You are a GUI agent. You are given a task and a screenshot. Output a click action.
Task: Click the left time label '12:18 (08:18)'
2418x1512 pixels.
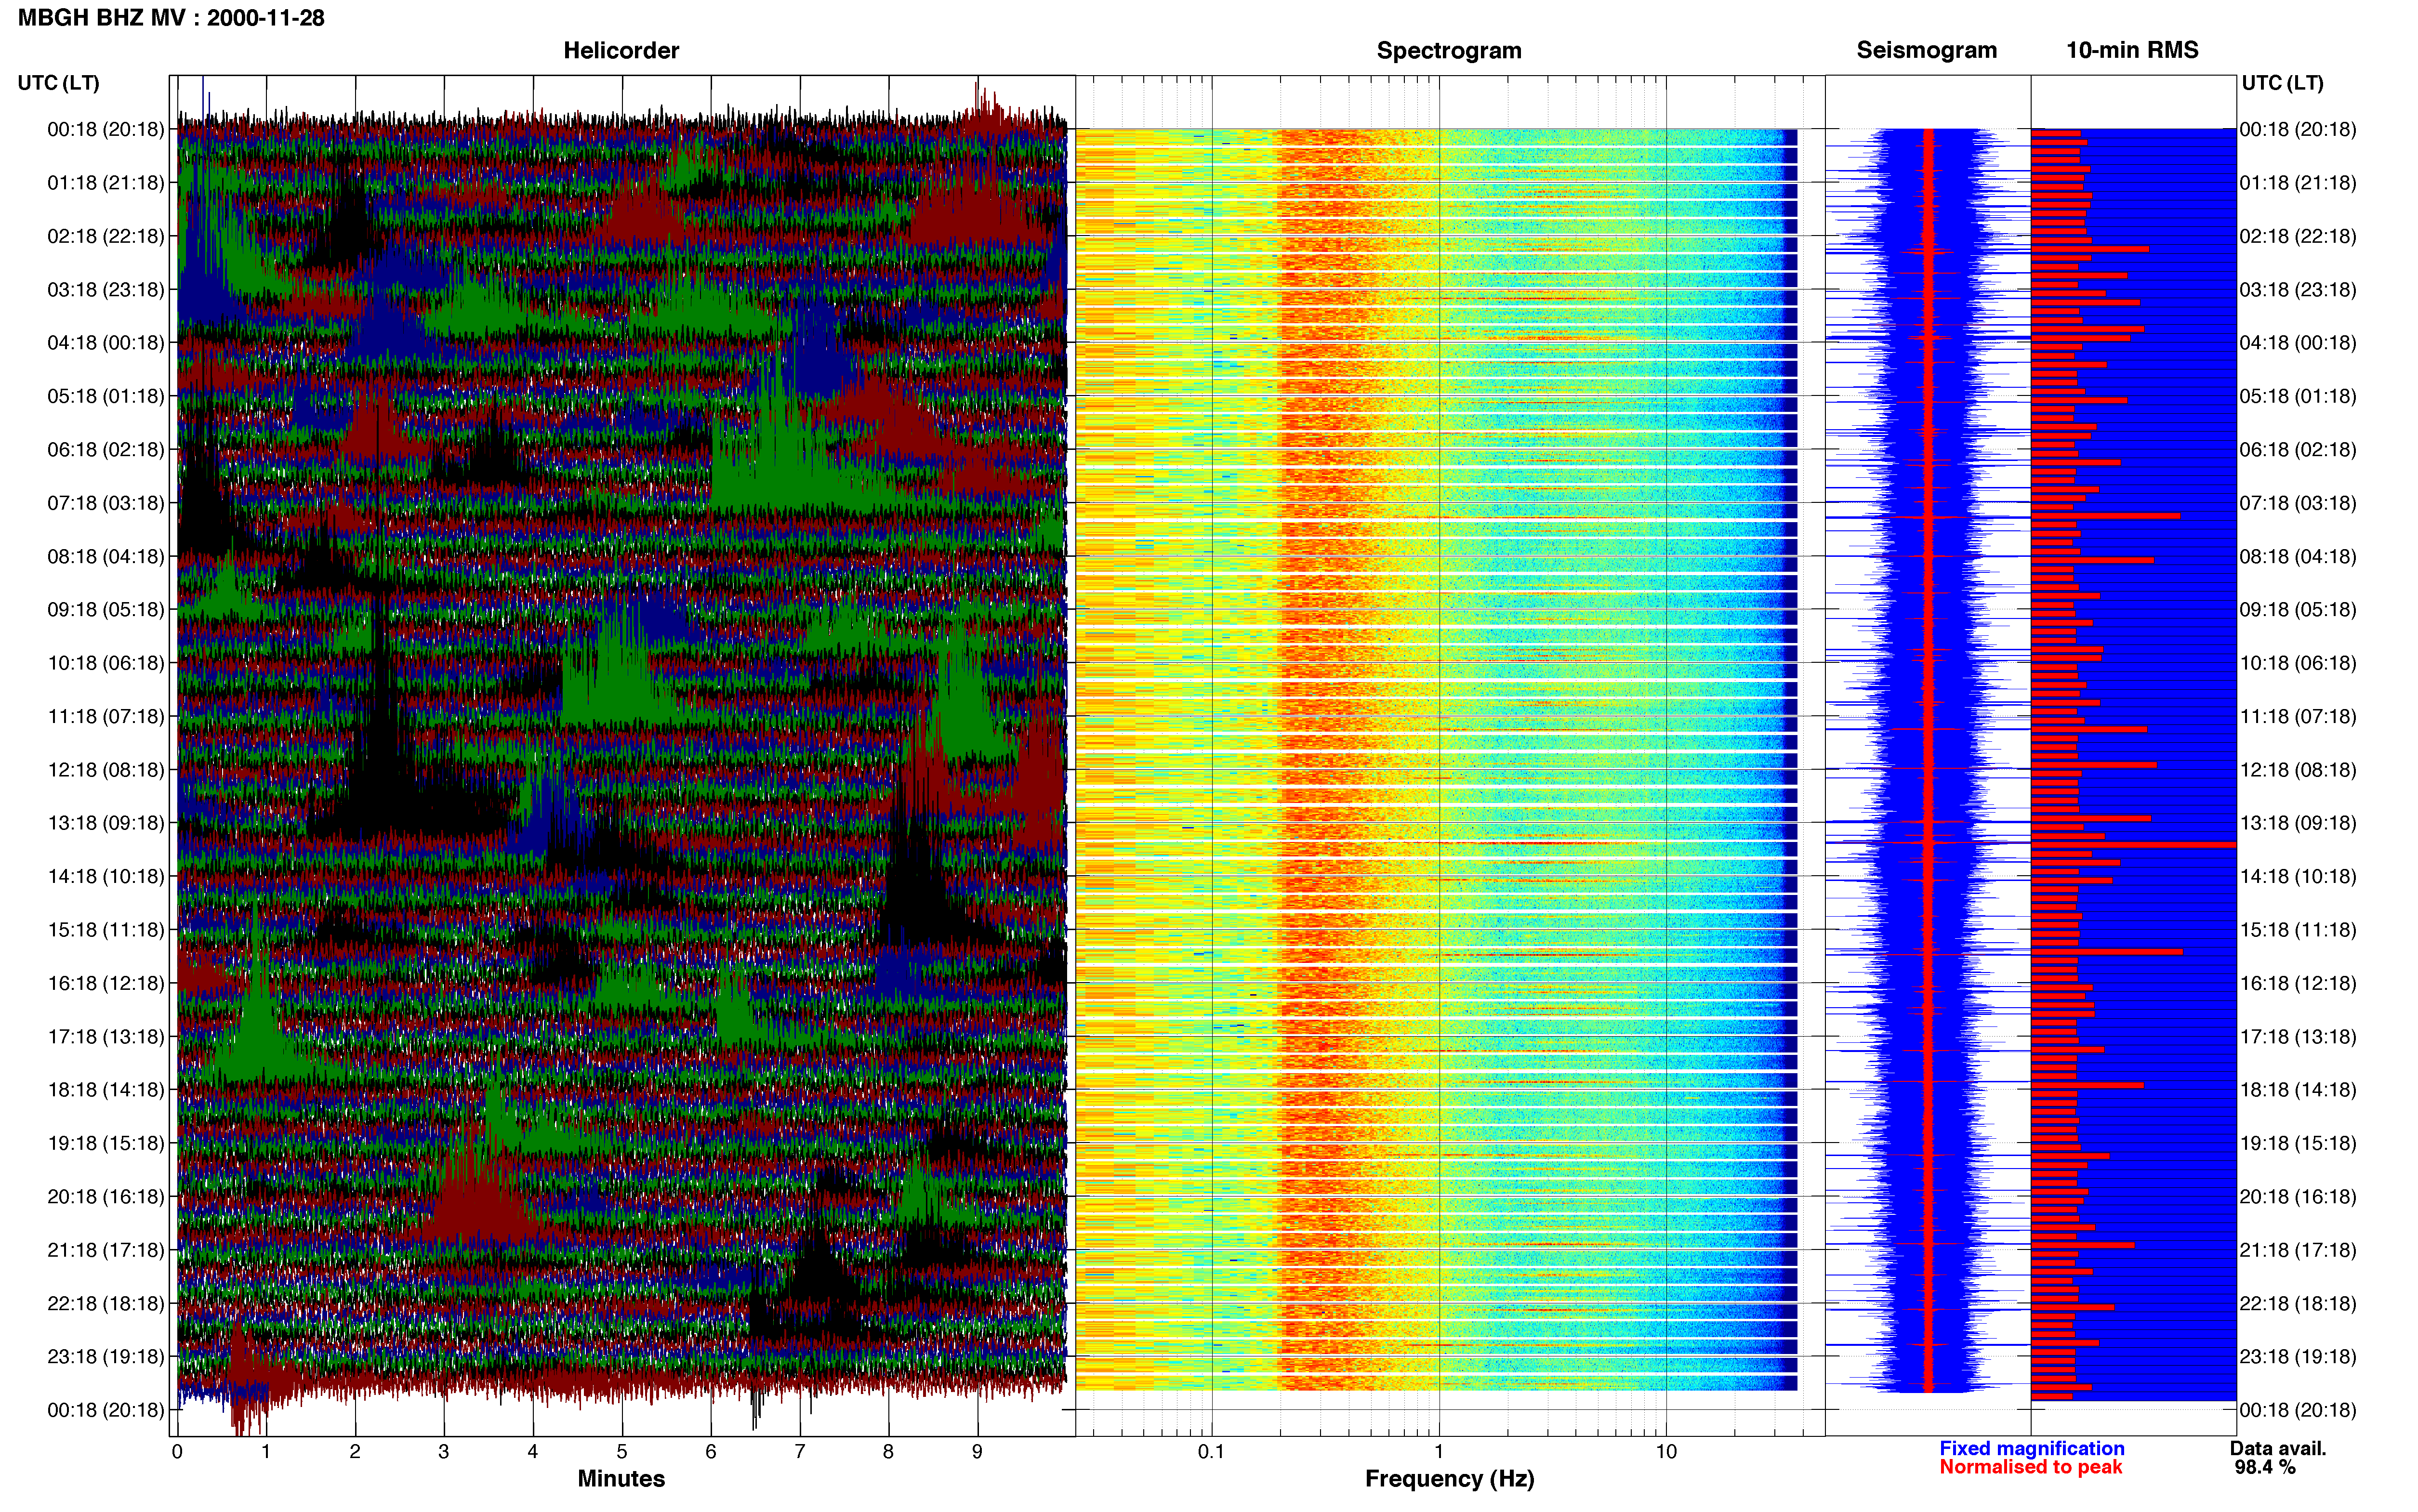point(106,770)
